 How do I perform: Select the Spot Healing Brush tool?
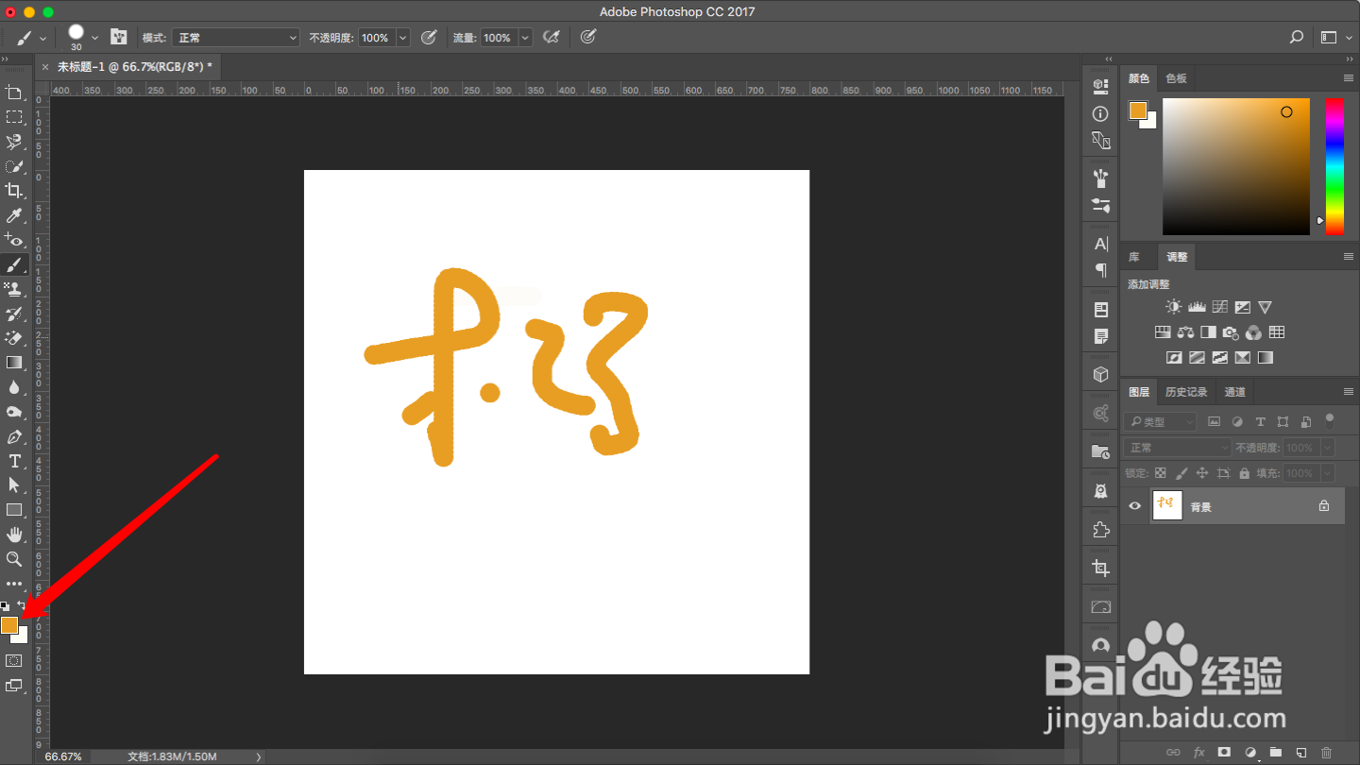pyautogui.click(x=14, y=240)
